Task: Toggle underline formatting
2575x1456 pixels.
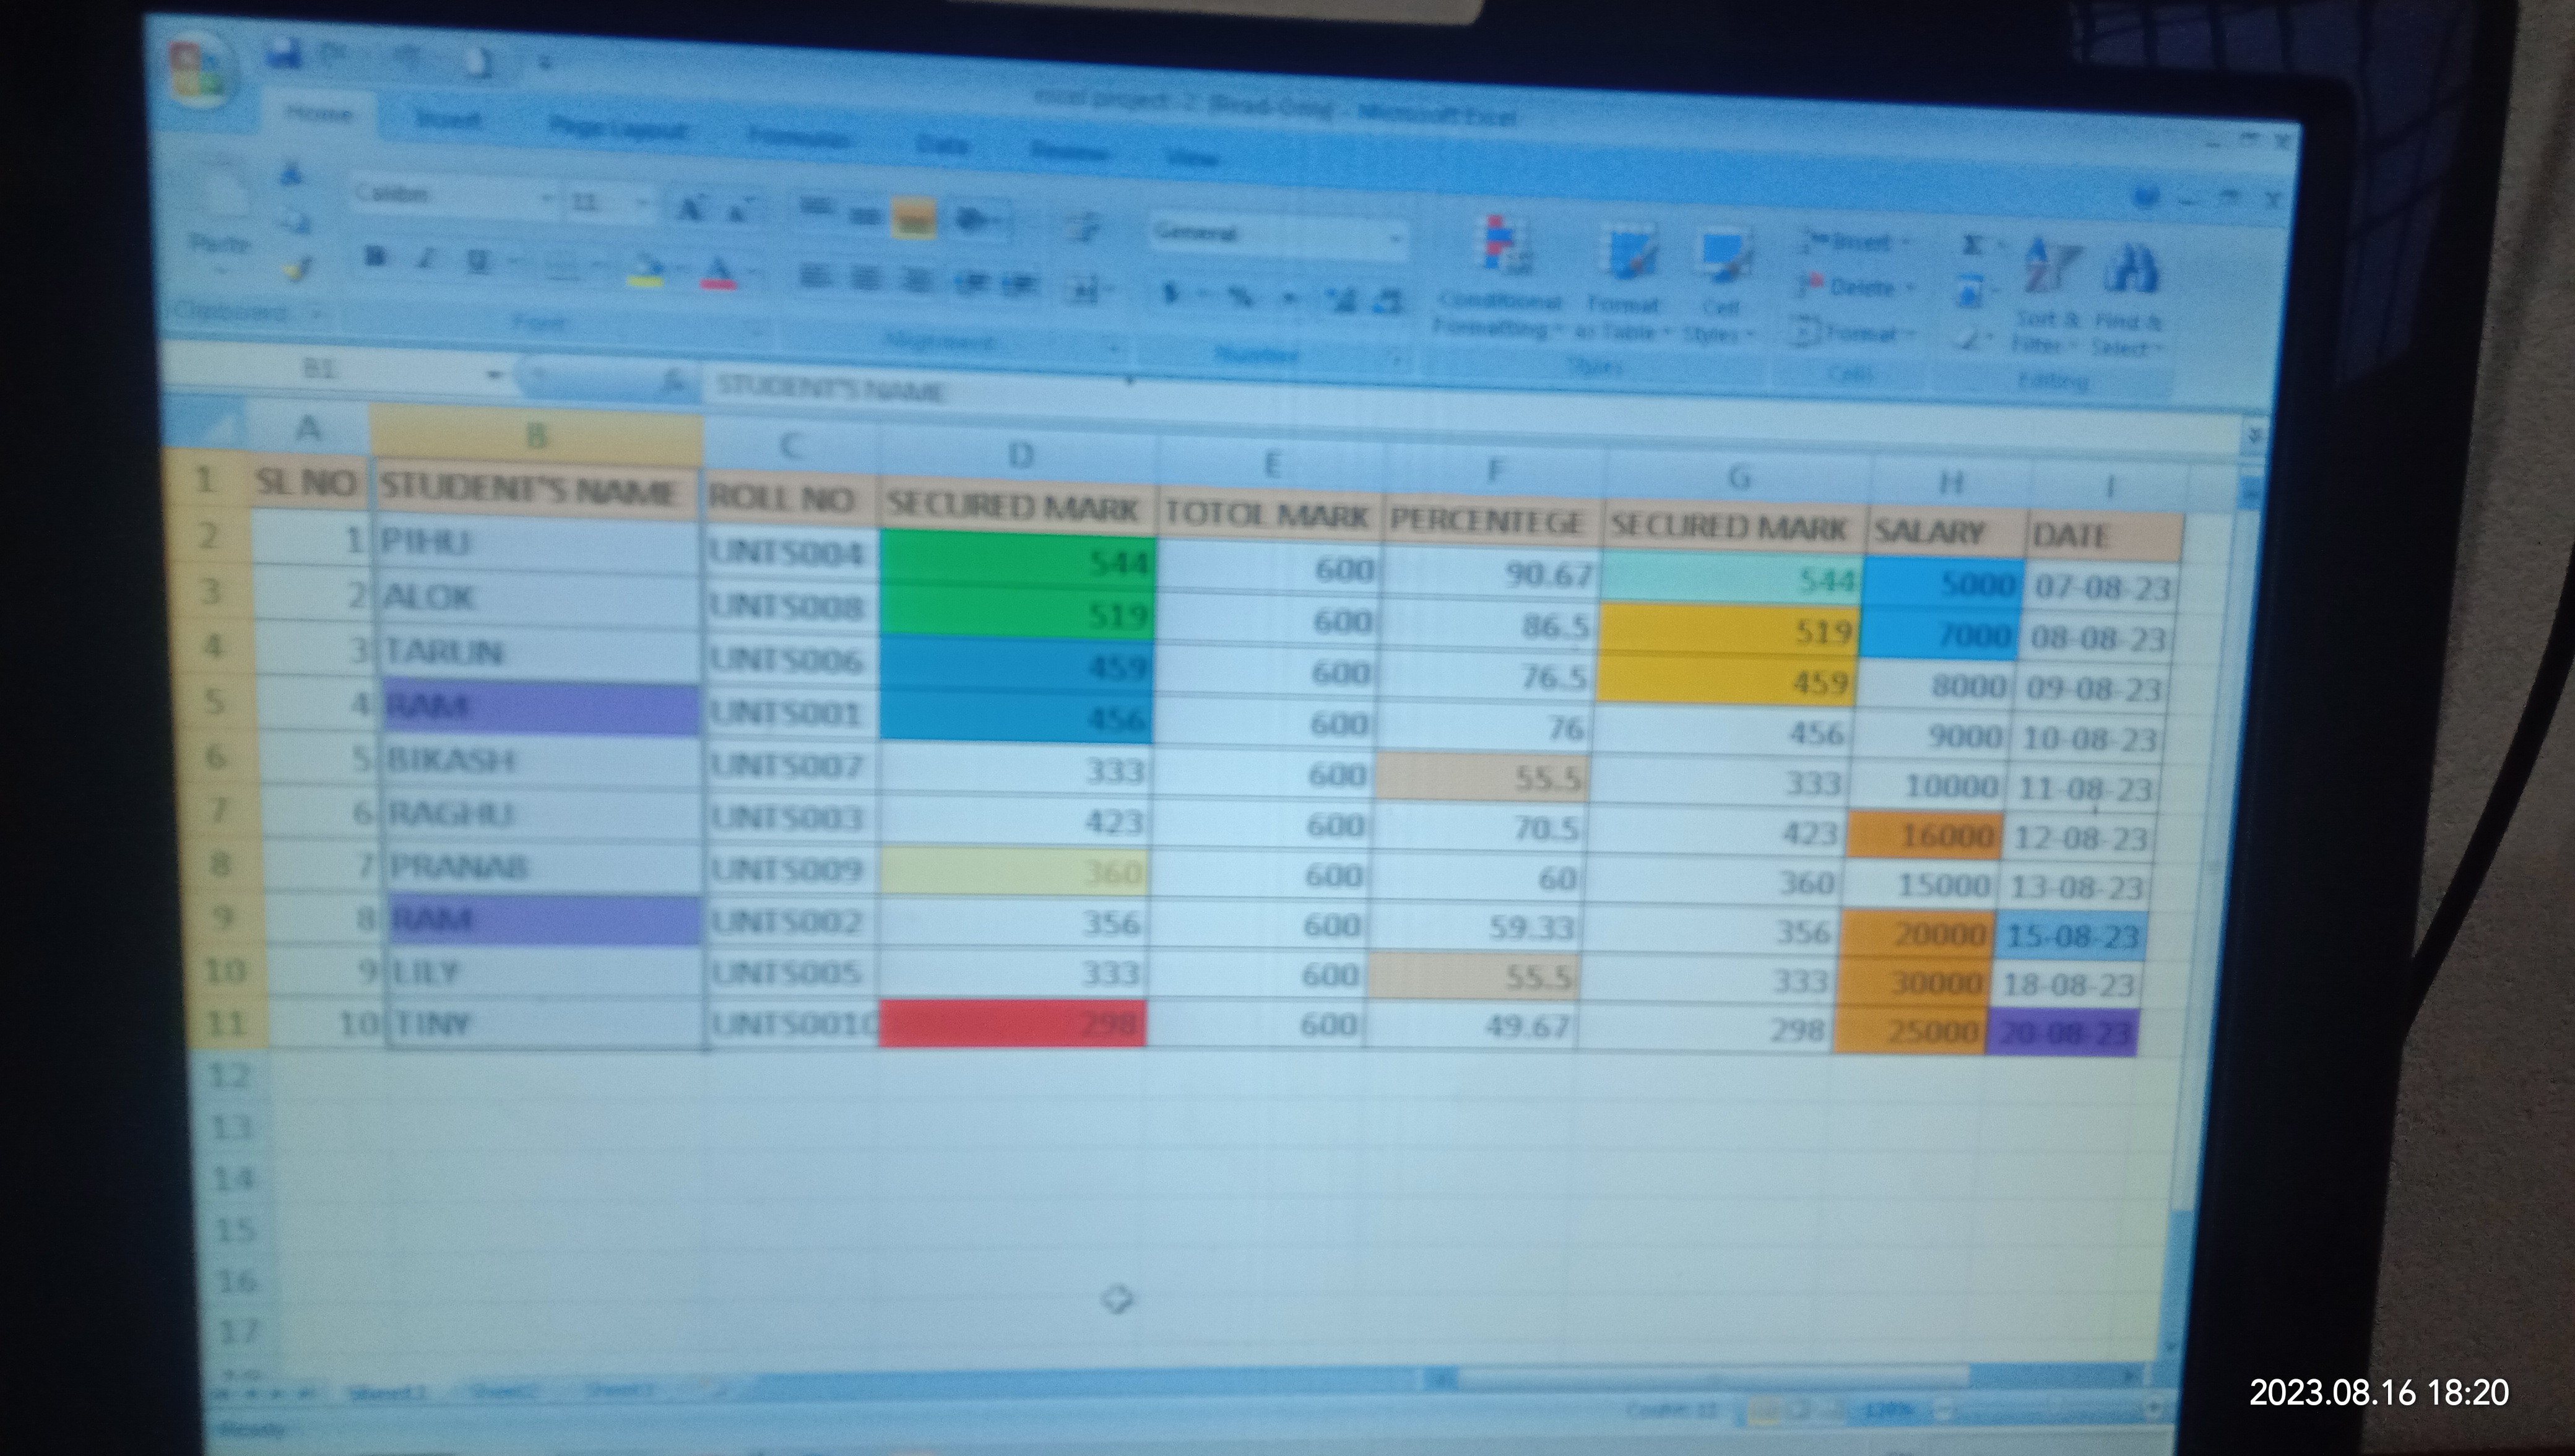Action: [479, 262]
